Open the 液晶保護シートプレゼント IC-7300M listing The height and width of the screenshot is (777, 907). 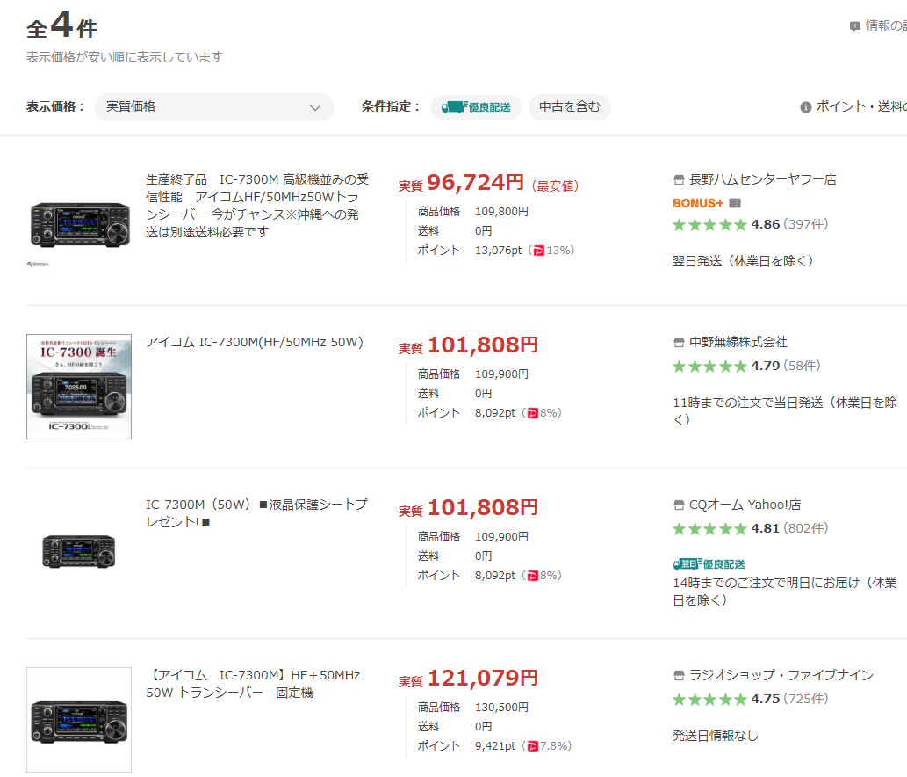click(x=256, y=513)
